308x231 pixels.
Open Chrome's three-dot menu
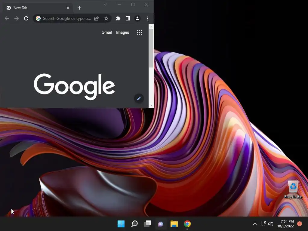[x=147, y=18]
